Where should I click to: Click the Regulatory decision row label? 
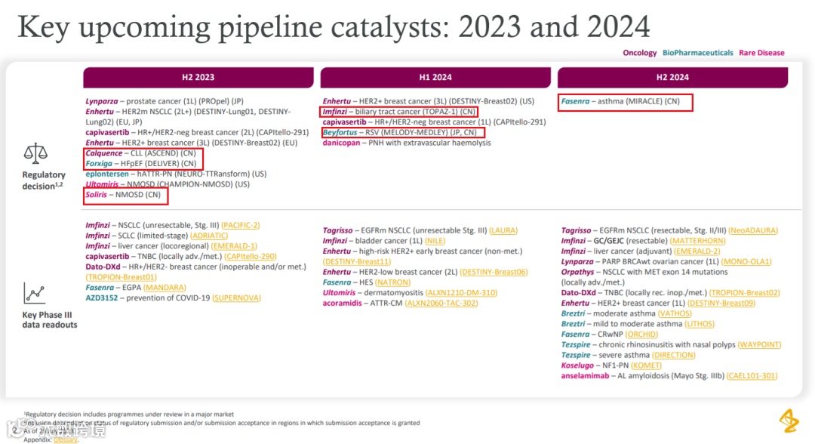[x=44, y=180]
